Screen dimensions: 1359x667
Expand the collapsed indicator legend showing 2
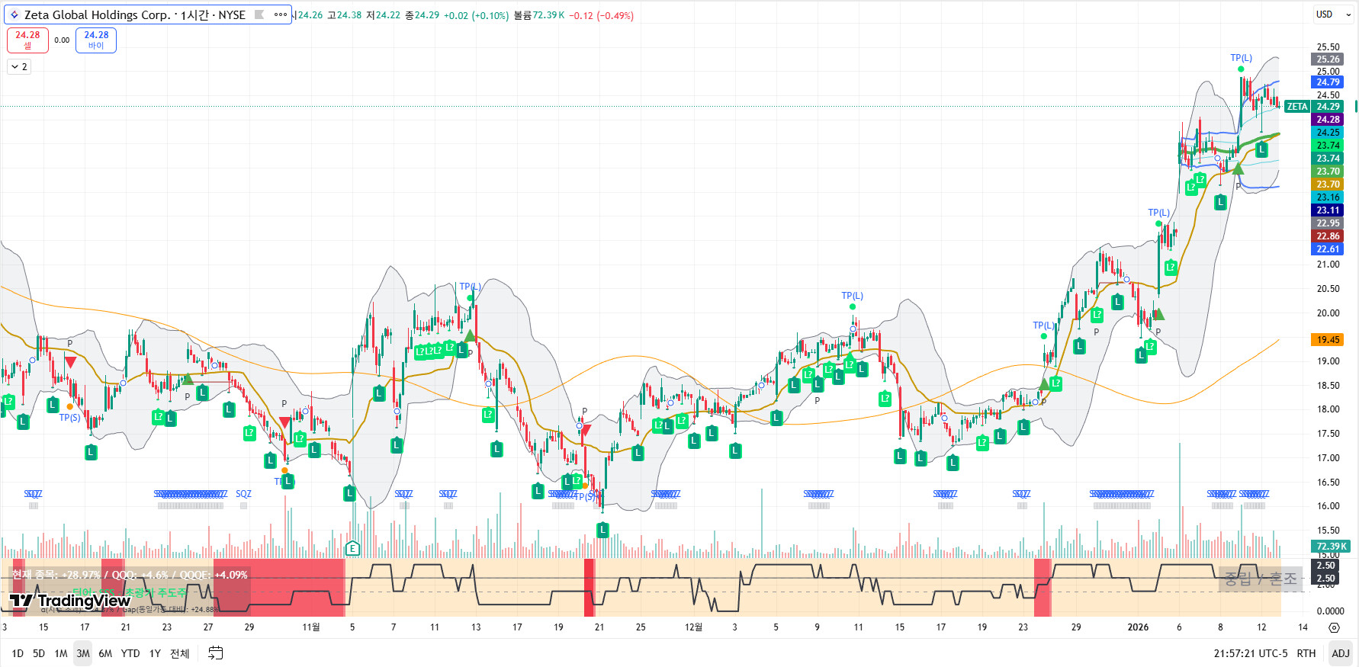tap(19, 67)
